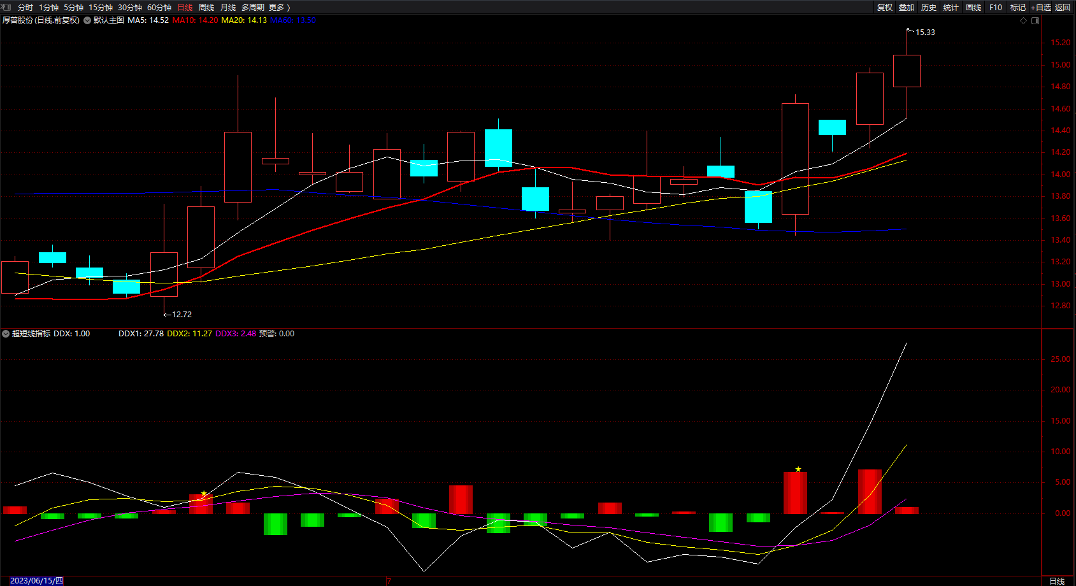The image size is (1076, 586).
Task: Click the 0.00 DDX axis label
Action: coord(1063,513)
